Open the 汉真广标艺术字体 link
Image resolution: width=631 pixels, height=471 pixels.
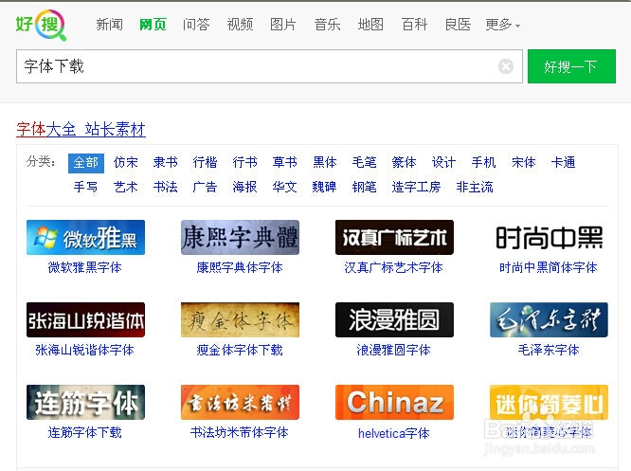(393, 267)
